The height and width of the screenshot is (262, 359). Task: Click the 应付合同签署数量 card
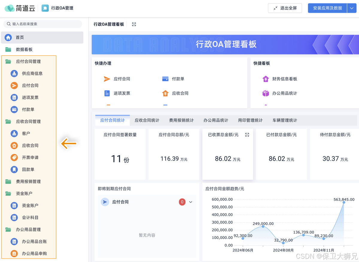[120, 154]
